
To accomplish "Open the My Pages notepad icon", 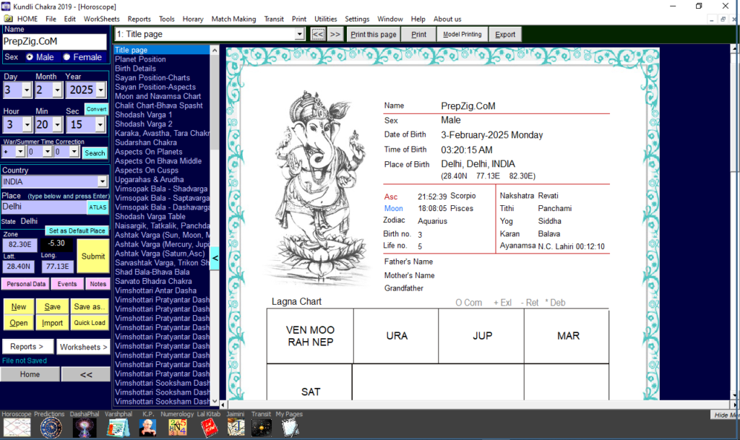I will [290, 428].
